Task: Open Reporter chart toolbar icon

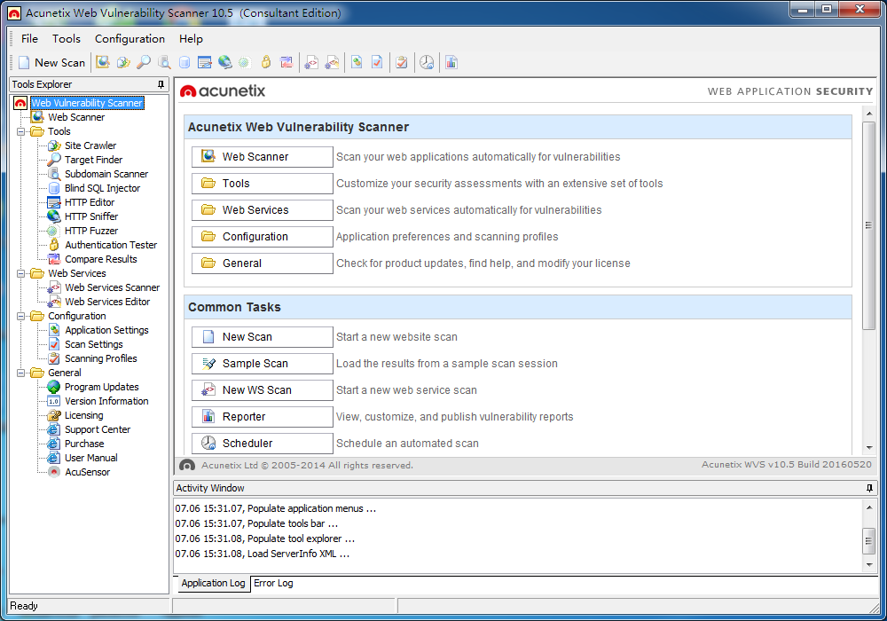Action: coord(451,62)
